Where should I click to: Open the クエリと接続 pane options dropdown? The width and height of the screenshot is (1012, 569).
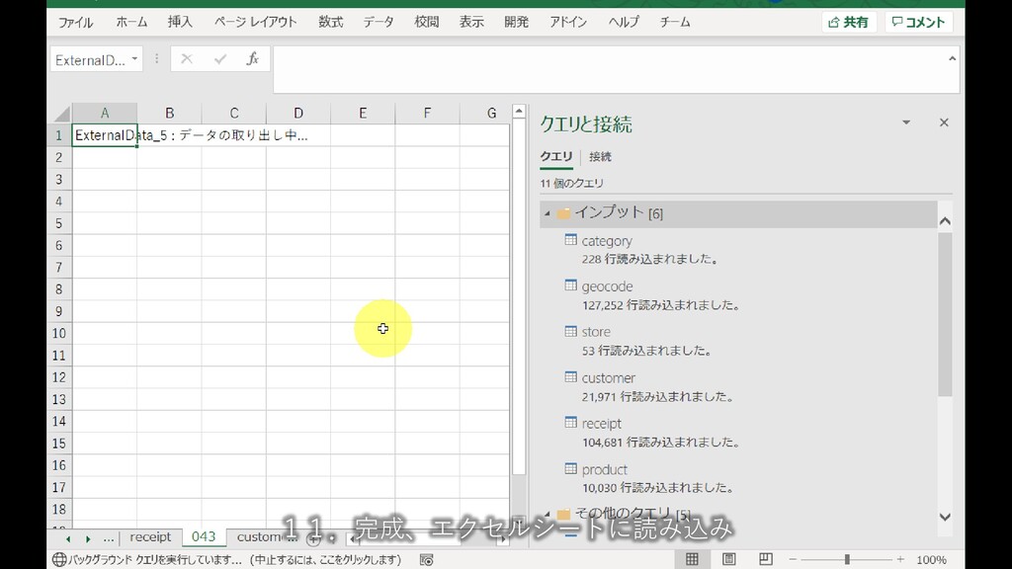(x=906, y=122)
